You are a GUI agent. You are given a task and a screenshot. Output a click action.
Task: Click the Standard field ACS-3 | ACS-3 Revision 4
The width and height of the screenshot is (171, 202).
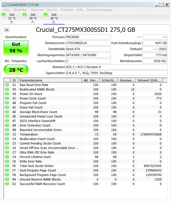(116, 67)
